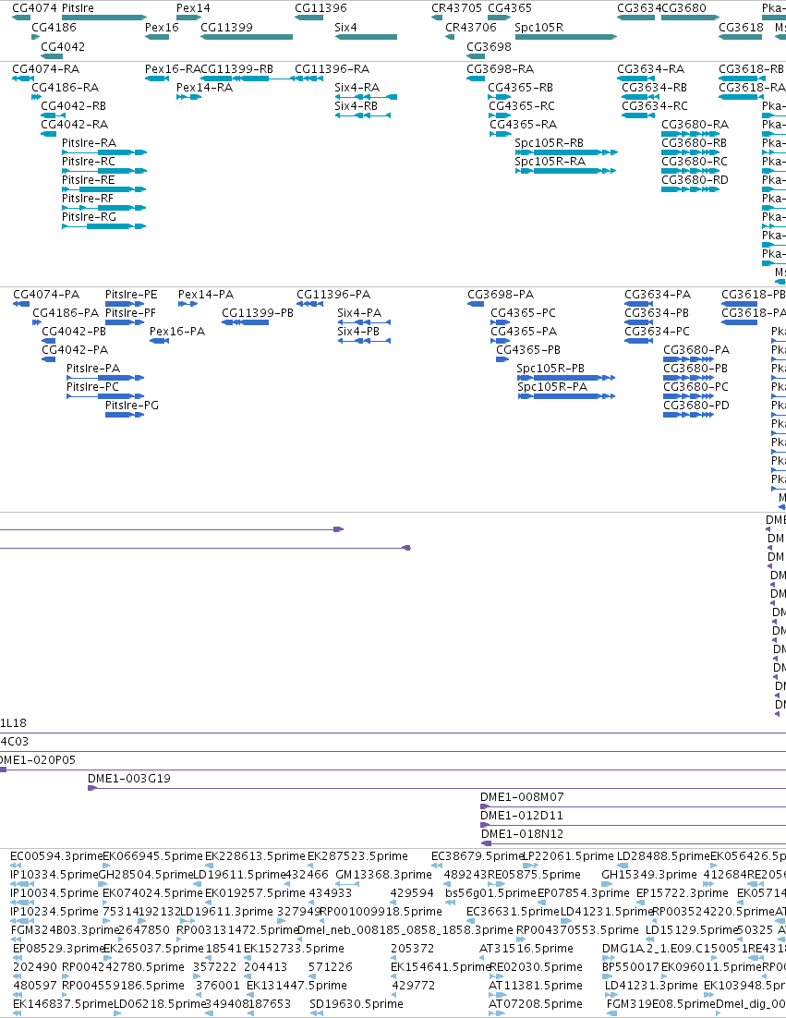Open protein CG11396-PA
This screenshot has height=1018, width=786.
tap(333, 294)
